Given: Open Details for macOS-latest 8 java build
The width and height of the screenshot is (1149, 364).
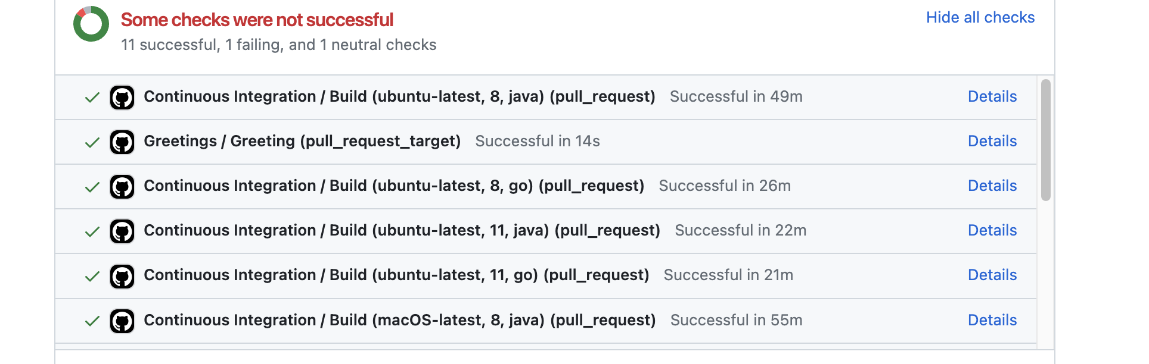Looking at the screenshot, I should coord(992,321).
